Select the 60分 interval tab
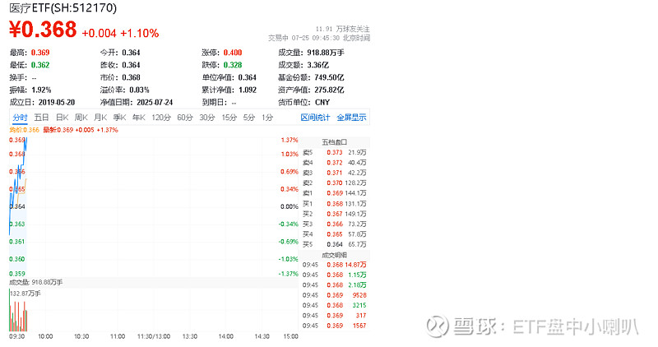 [184, 118]
